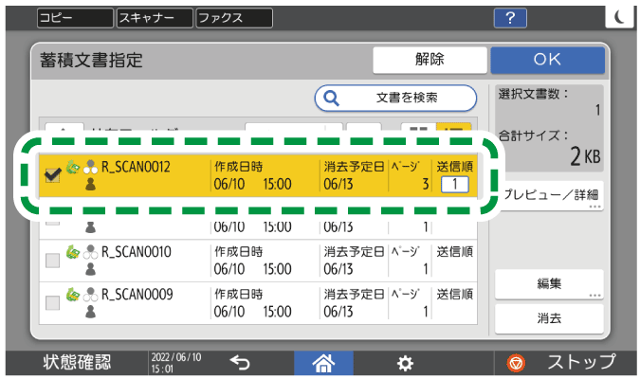The width and height of the screenshot is (640, 379).
Task: Click color mode icon on R_SCAN0012 row
Action: tap(91, 167)
